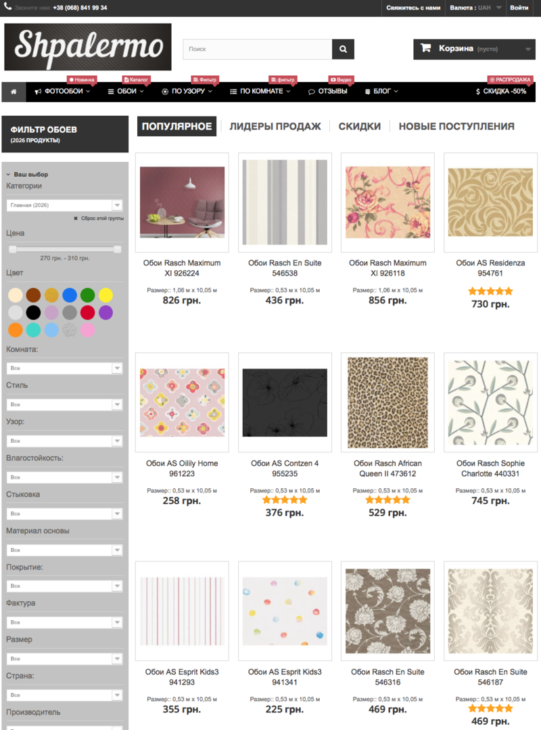Screen dimensions: 541x730
Task: Click the reset group cross icon
Action: click(x=76, y=219)
